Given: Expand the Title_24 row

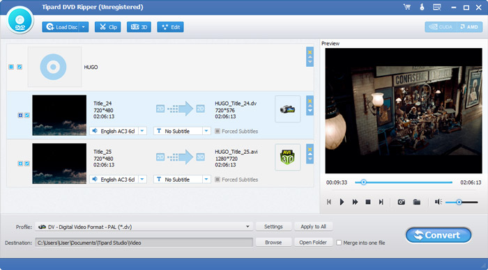Looking at the screenshot, I should pyautogui.click(x=20, y=116).
